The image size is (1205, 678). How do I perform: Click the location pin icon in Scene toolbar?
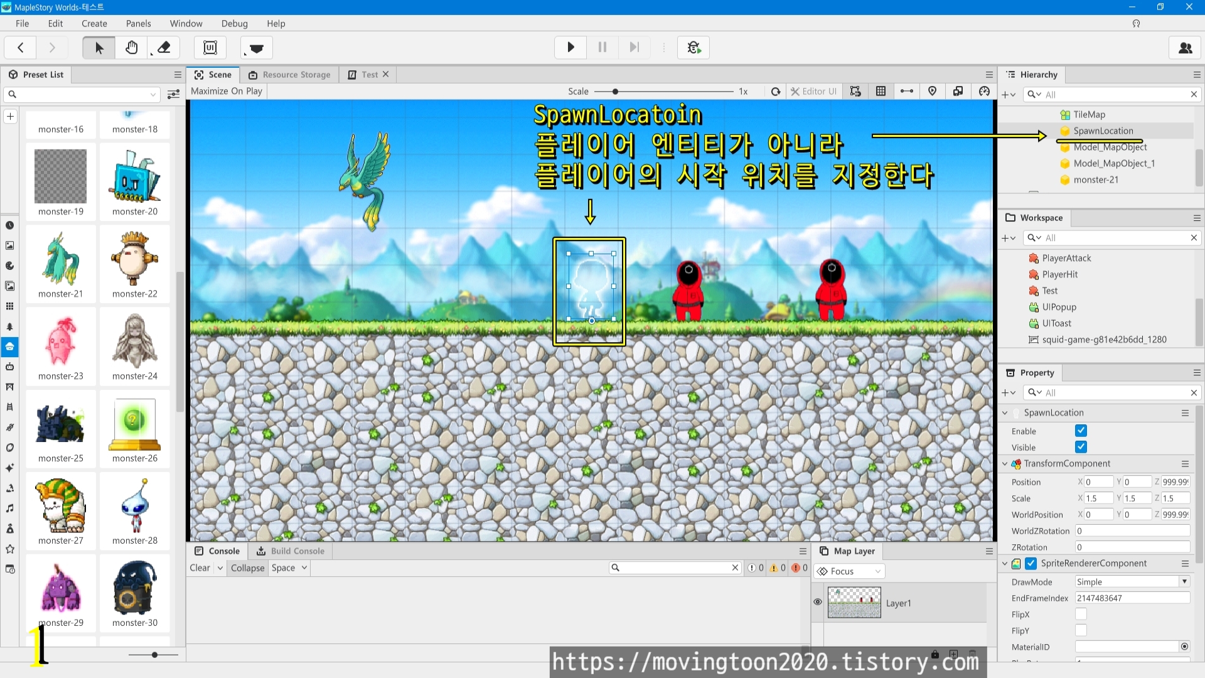pos(932,92)
